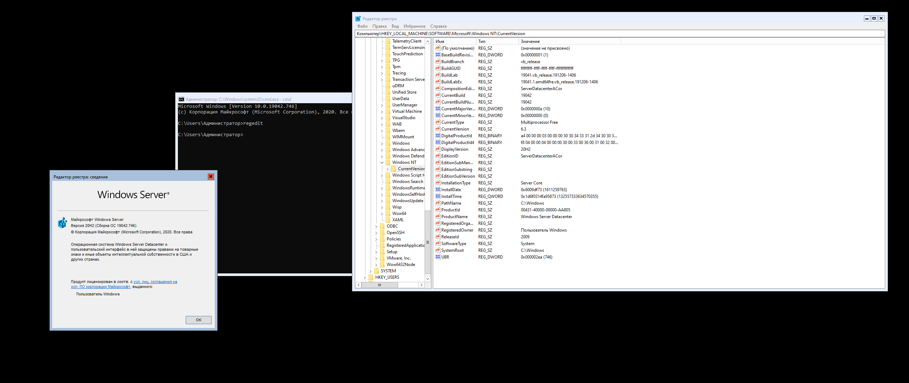Click the tree horizontal scrollbar left arrow
Viewport: 909px width, 383px height.
pos(359,285)
